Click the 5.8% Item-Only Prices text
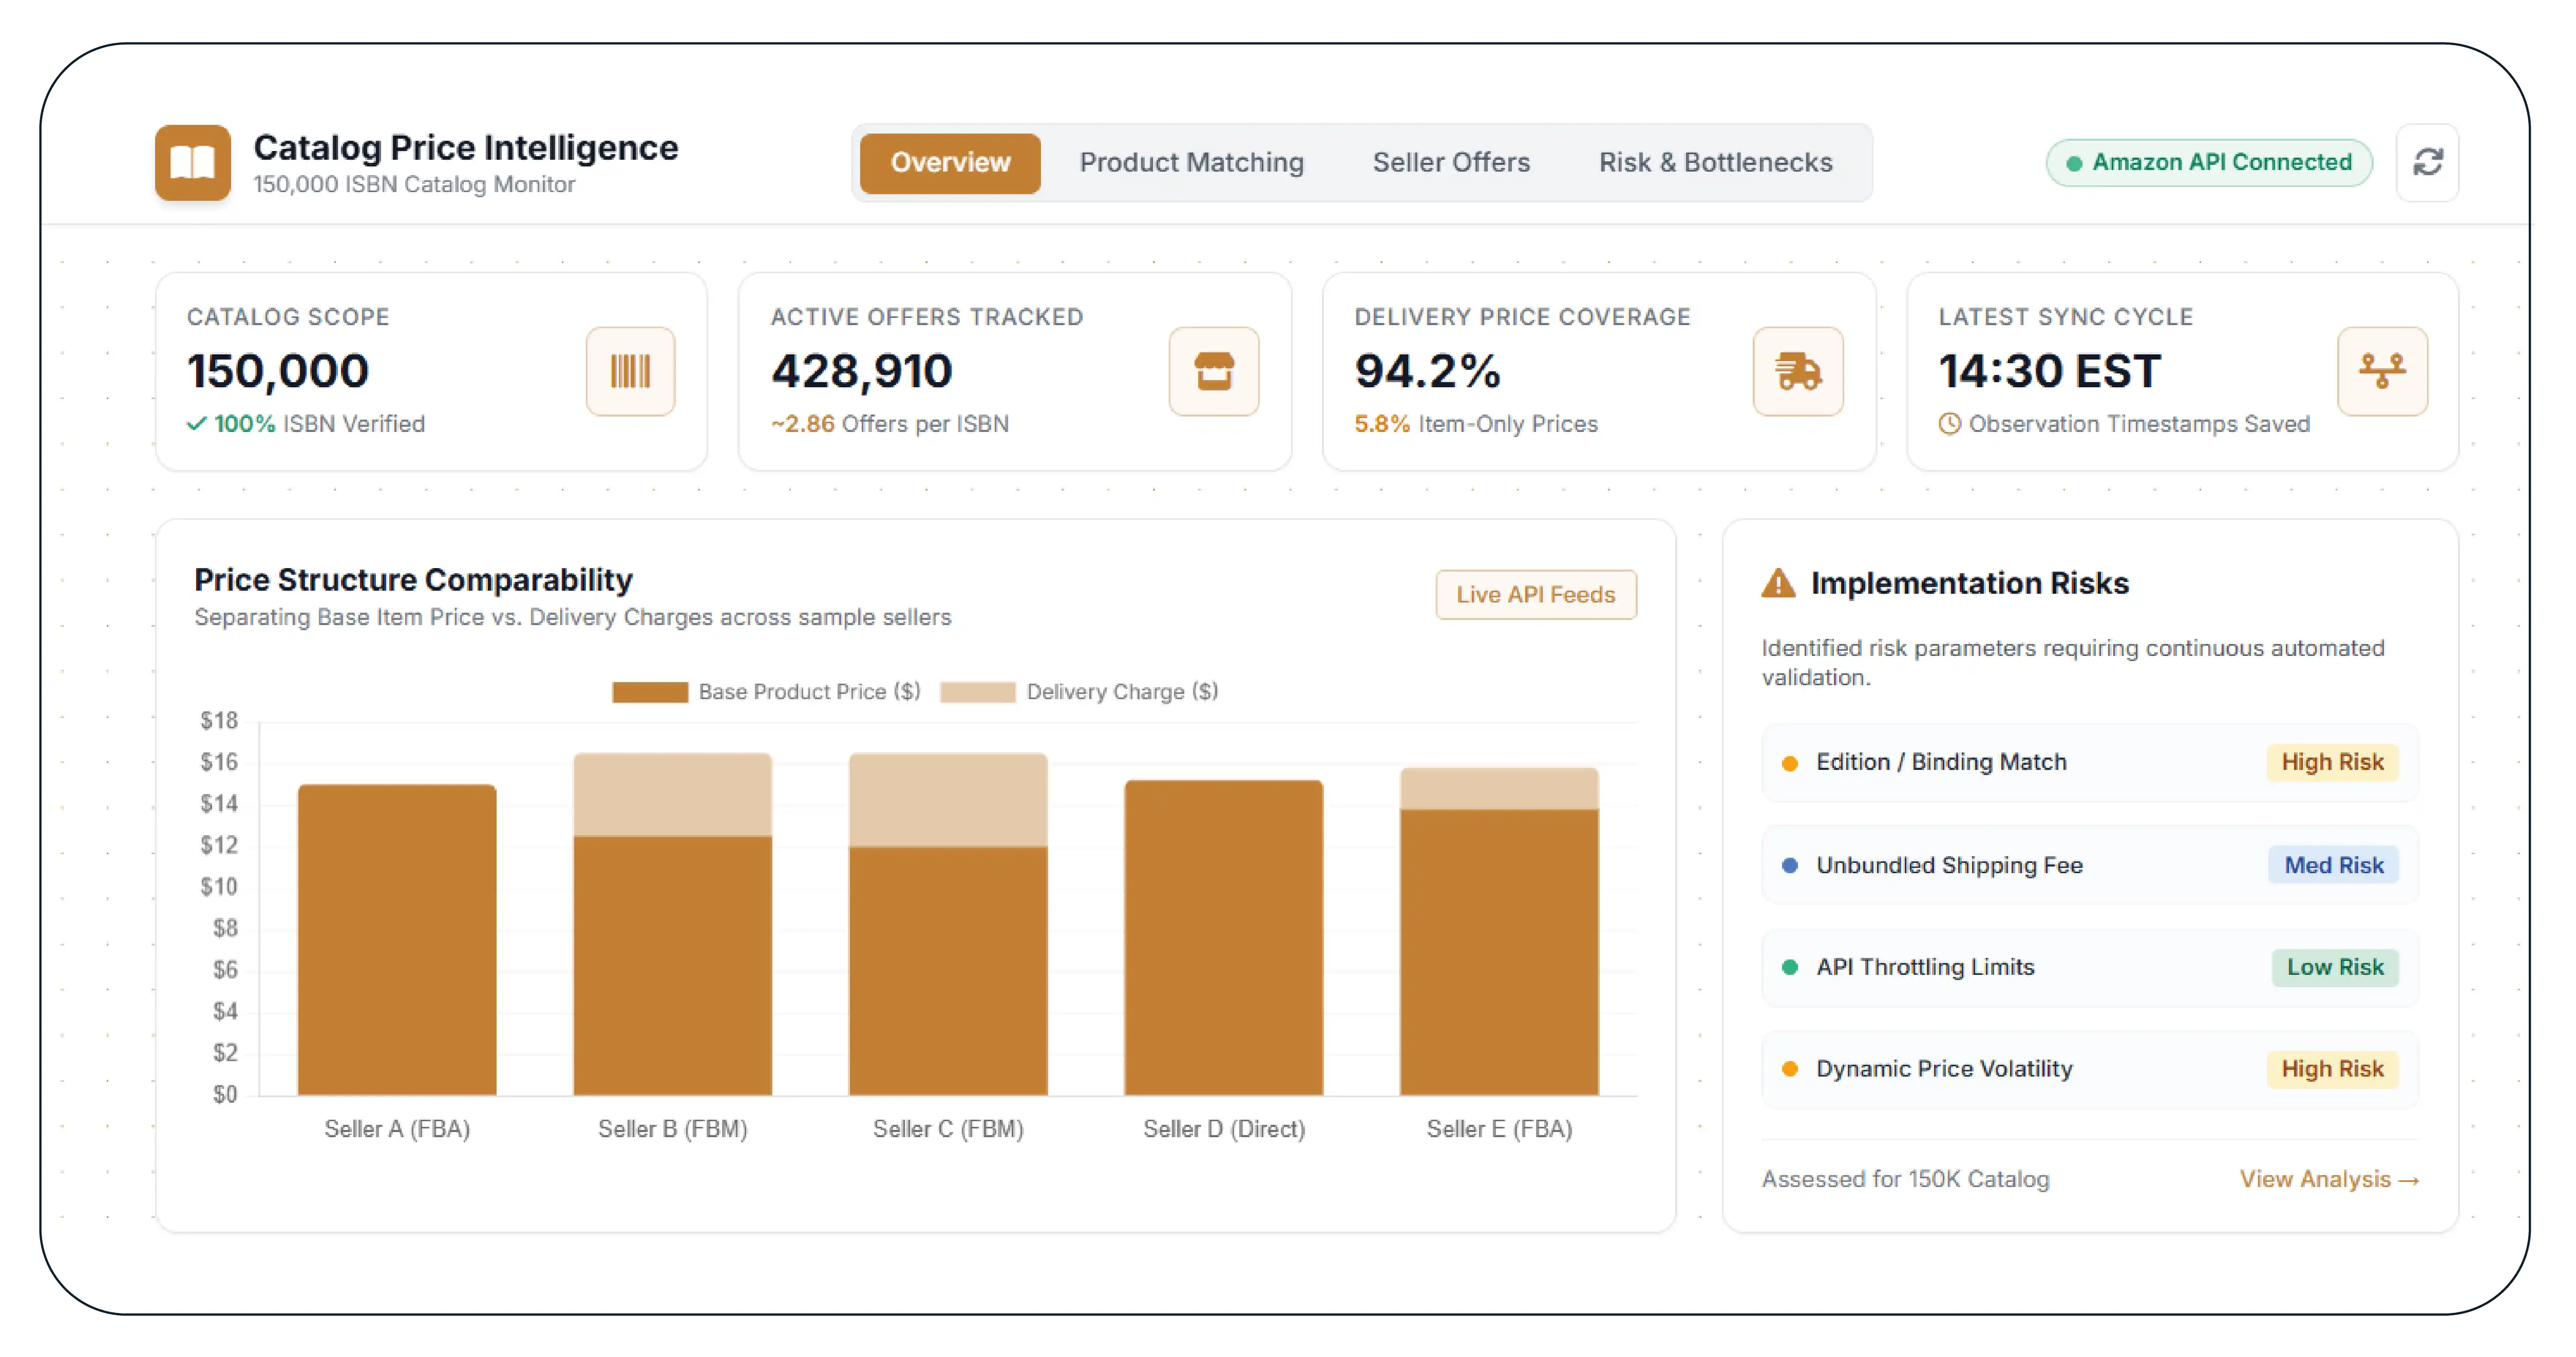This screenshot has height=1357, width=2576. [x=1476, y=424]
